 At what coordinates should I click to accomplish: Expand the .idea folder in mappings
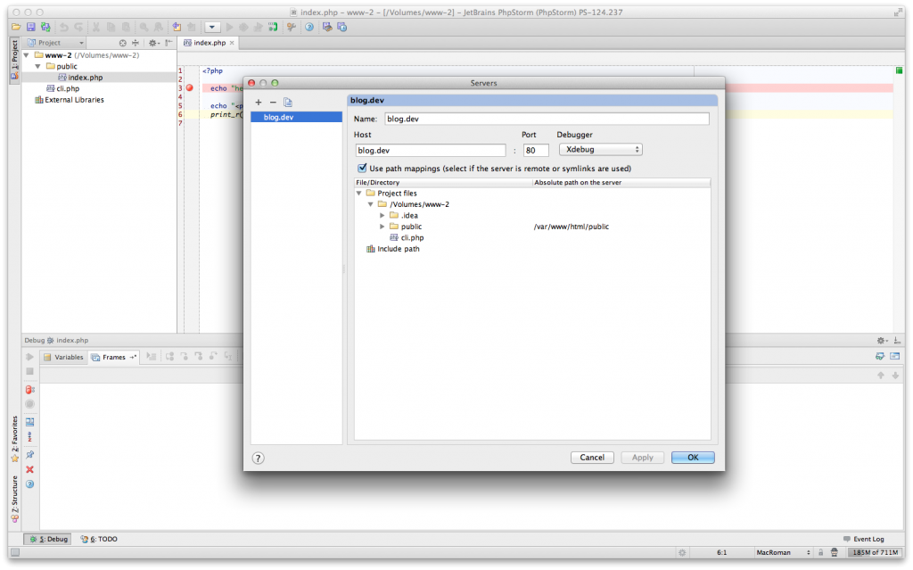[x=382, y=216]
